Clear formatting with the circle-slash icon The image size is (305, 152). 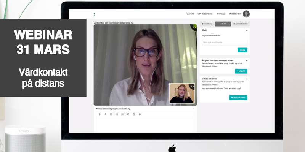140,114
